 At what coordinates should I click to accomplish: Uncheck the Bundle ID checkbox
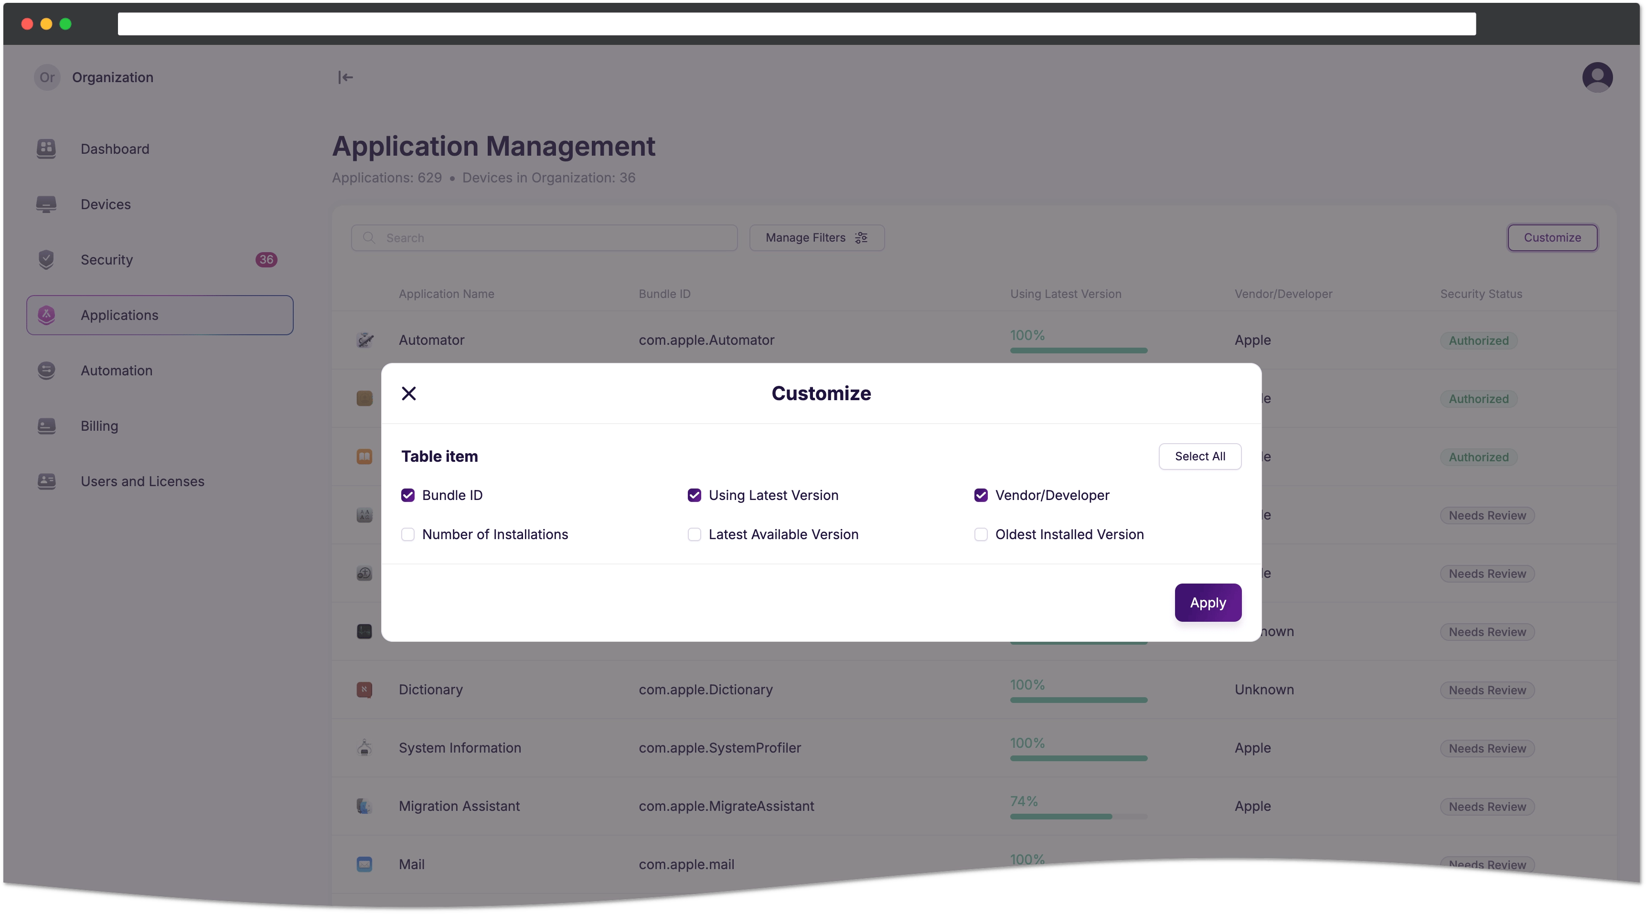[x=407, y=495]
